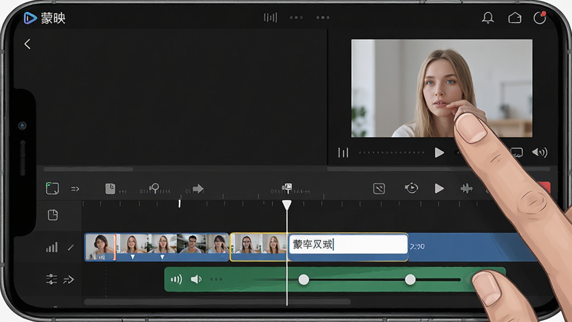Image resolution: width=572 pixels, height=322 pixels.
Task: Click the woman video preview image
Action: [441, 88]
